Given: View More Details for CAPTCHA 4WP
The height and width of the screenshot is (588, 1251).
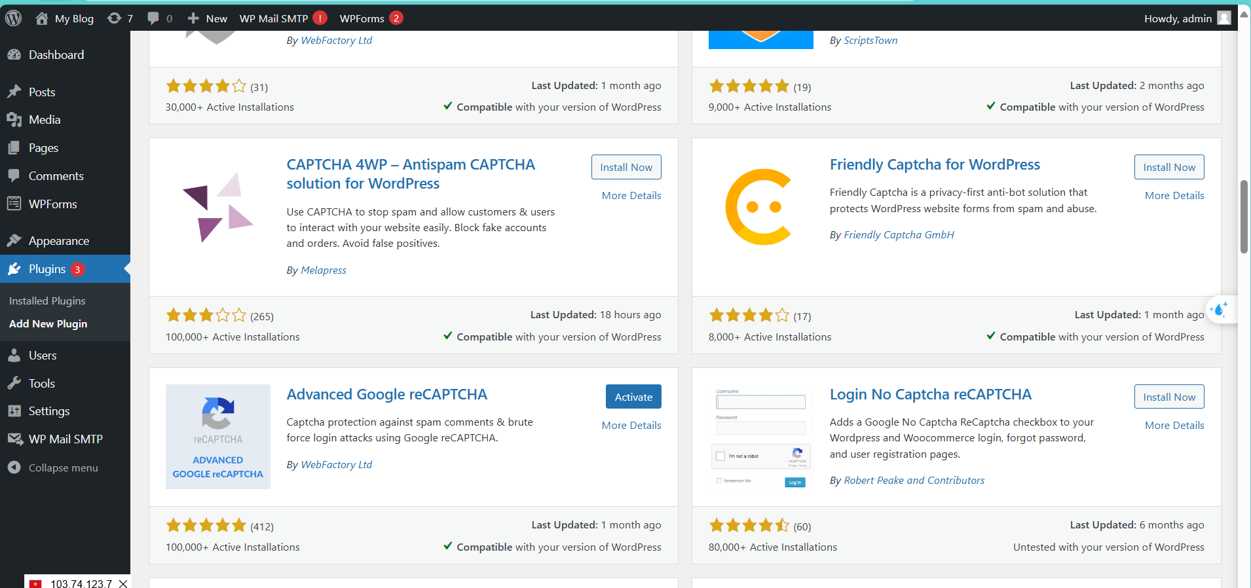Looking at the screenshot, I should coord(631,196).
